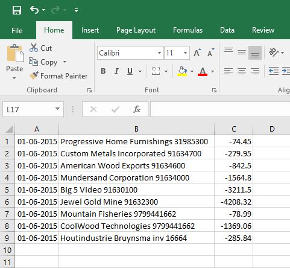This screenshot has width=290, height=268.
Task: Click the Select All corner triangle
Action: tap(9, 129)
